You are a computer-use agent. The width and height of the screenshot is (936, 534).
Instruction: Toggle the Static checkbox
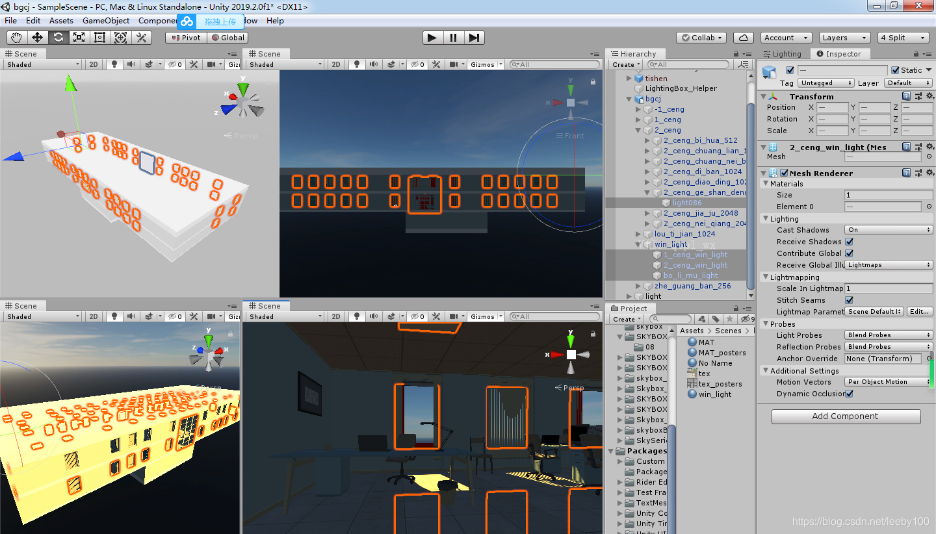(x=896, y=70)
